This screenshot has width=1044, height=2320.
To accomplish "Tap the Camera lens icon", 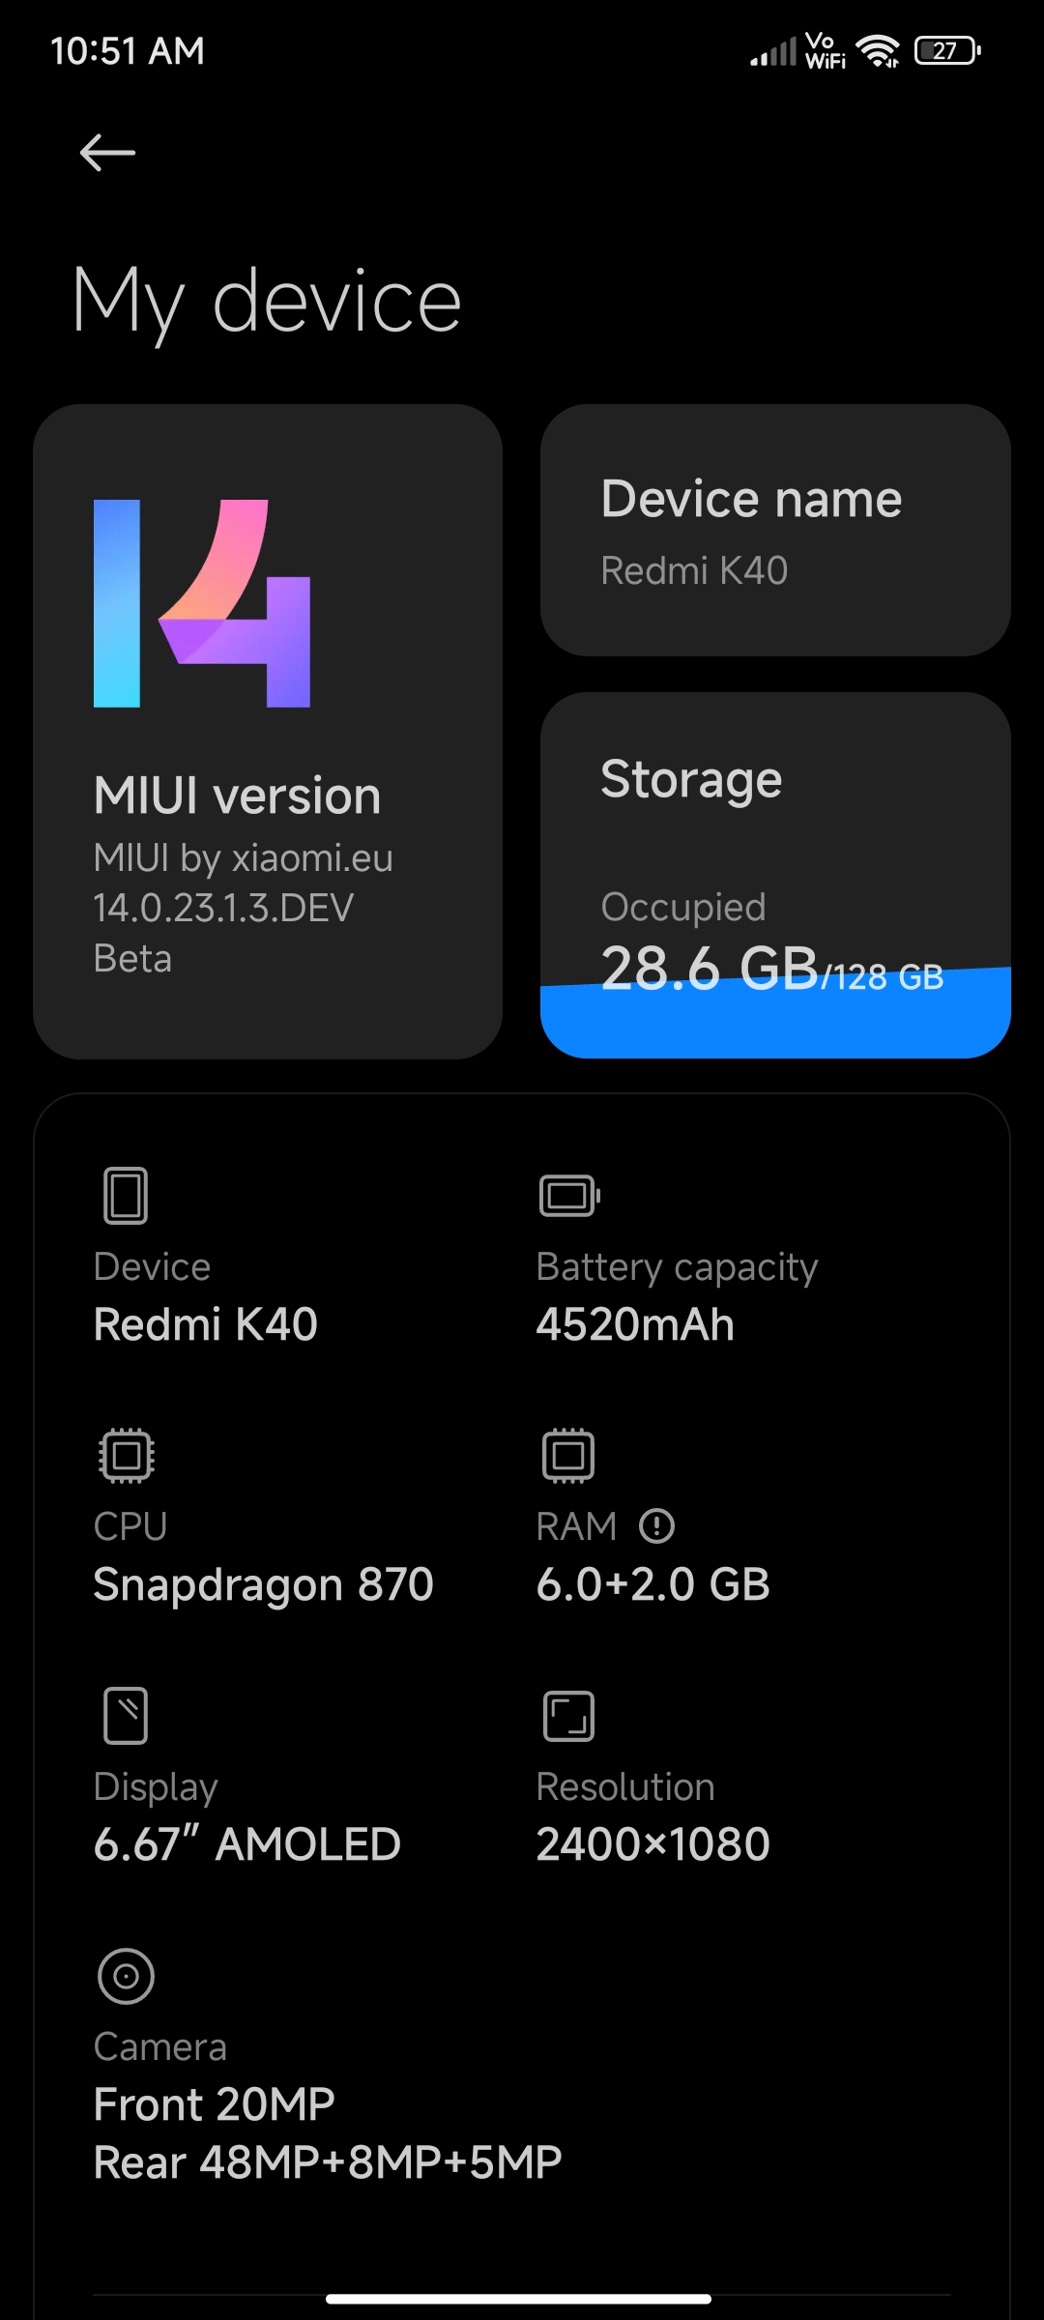I will [x=126, y=1976].
